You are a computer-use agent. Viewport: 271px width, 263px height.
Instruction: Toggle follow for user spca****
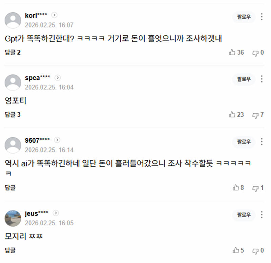244,79
